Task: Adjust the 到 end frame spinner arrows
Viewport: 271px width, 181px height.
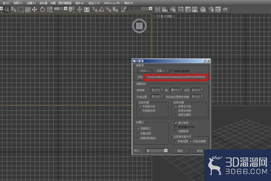Action: click(x=181, y=90)
